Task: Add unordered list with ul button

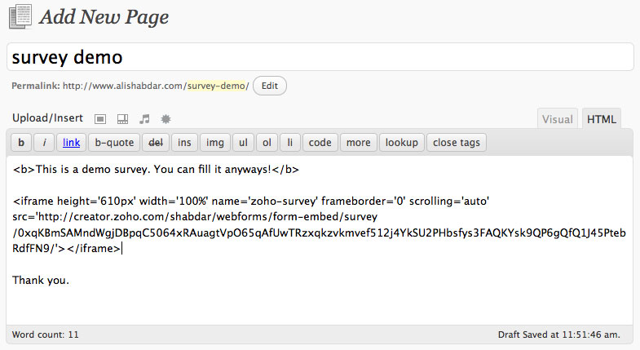Action: pos(243,143)
